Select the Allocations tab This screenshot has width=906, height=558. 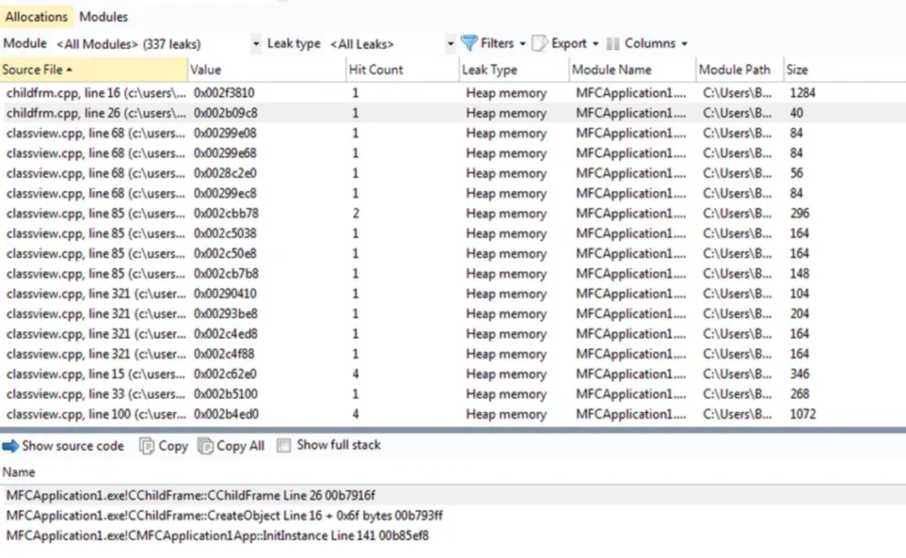click(36, 16)
